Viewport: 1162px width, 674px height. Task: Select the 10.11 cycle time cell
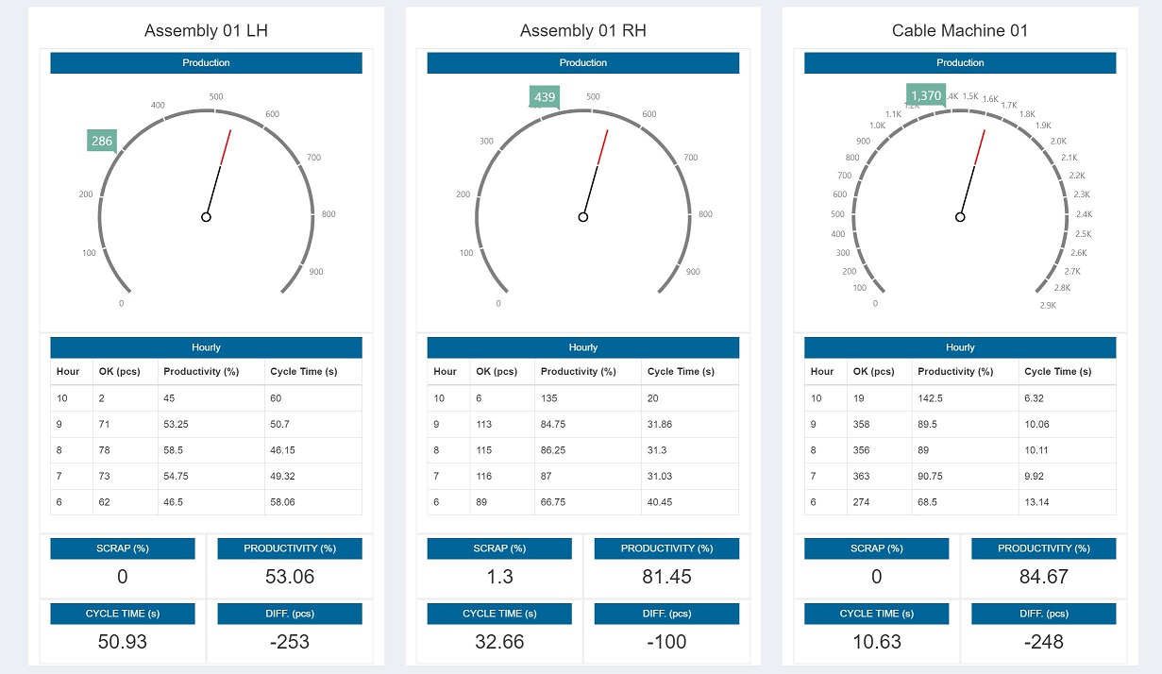click(1067, 450)
